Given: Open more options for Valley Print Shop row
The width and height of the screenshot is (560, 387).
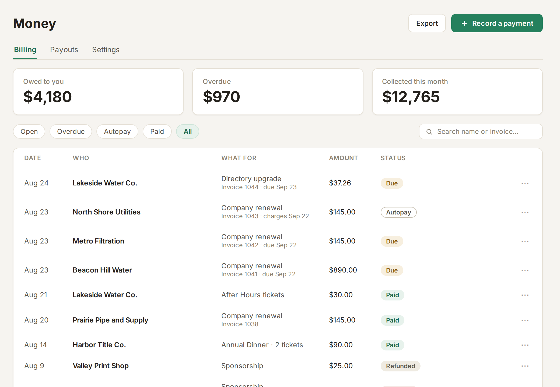Looking at the screenshot, I should (x=525, y=366).
